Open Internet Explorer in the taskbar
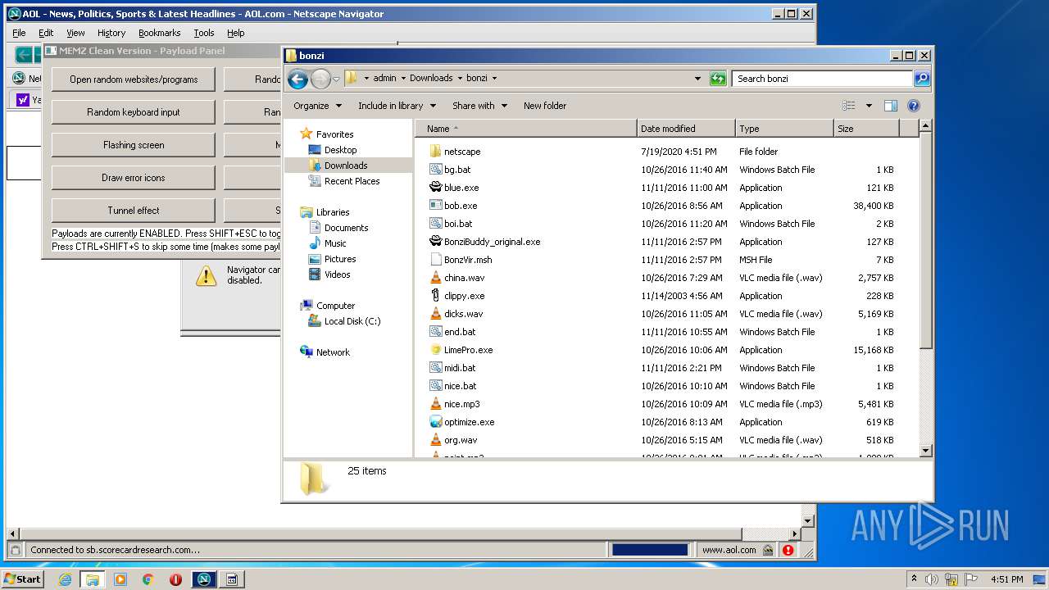1049x590 pixels. click(65, 579)
